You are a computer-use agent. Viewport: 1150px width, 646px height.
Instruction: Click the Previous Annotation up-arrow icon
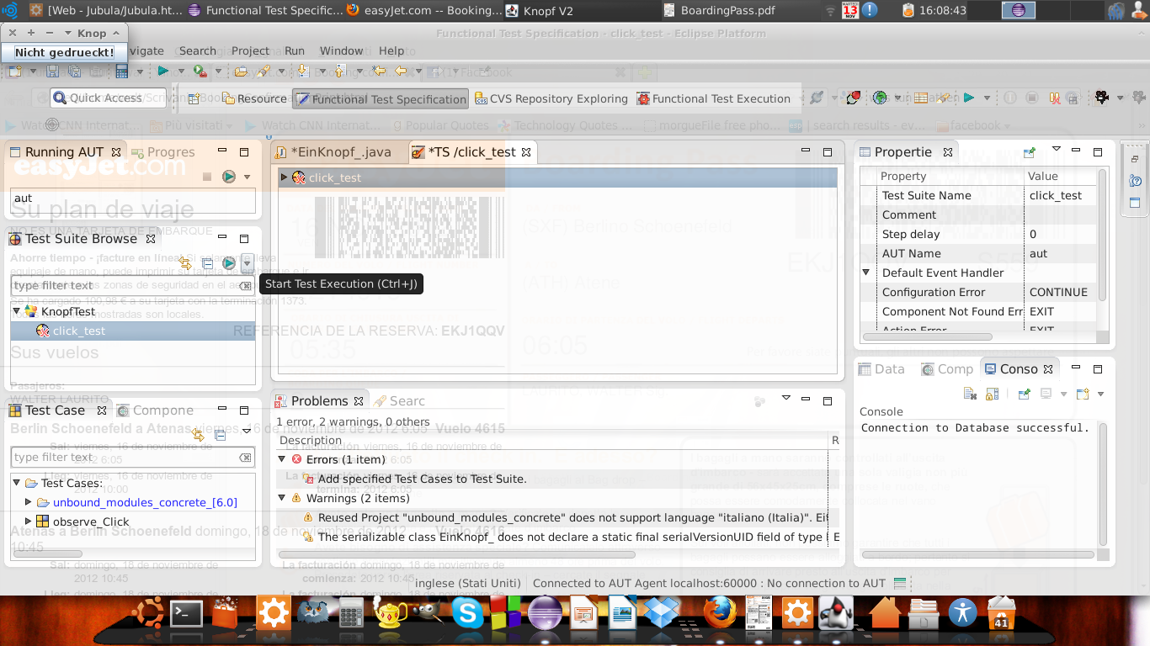tap(340, 72)
